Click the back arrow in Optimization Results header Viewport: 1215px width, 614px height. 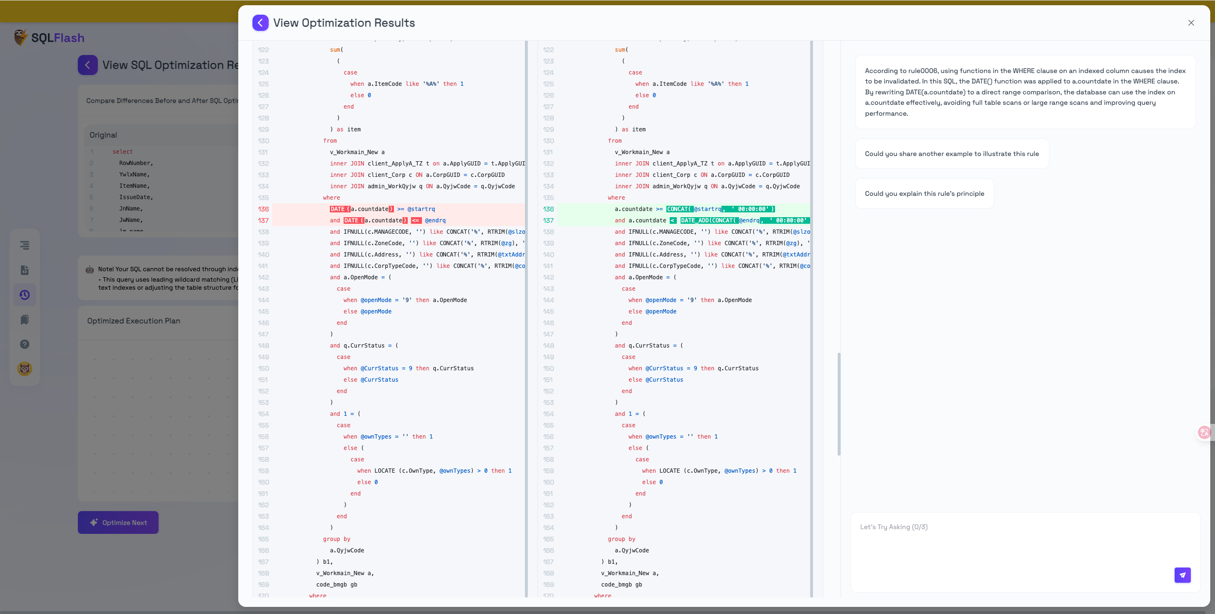(260, 23)
